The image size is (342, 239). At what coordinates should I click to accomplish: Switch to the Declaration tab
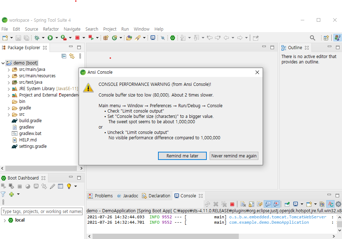(x=156, y=196)
